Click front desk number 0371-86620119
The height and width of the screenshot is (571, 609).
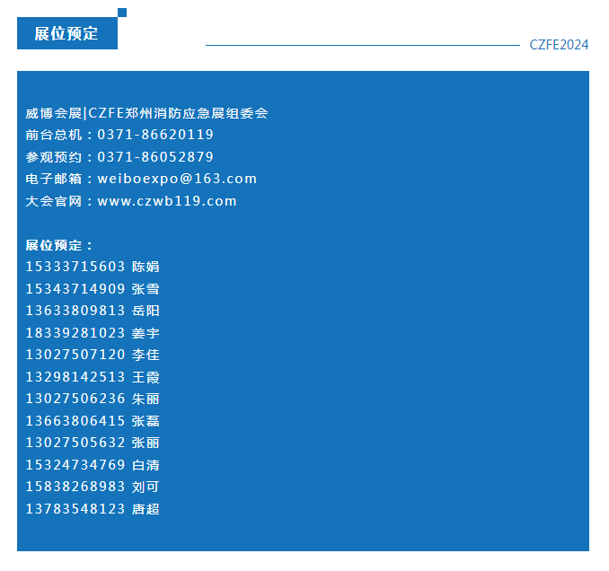pyautogui.click(x=155, y=135)
